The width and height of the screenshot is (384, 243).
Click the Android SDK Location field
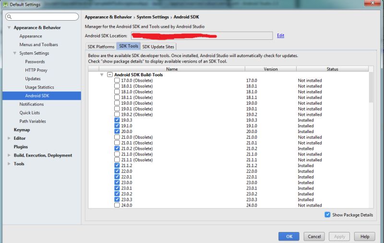pos(202,36)
